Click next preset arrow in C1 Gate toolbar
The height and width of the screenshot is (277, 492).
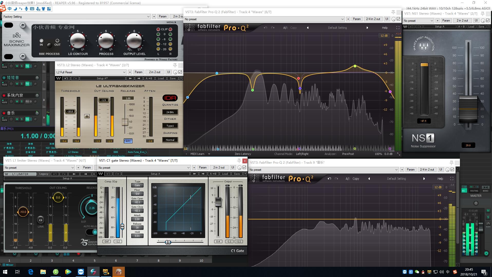tap(203, 174)
